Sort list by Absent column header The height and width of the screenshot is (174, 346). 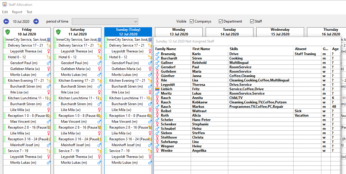click(x=307, y=49)
